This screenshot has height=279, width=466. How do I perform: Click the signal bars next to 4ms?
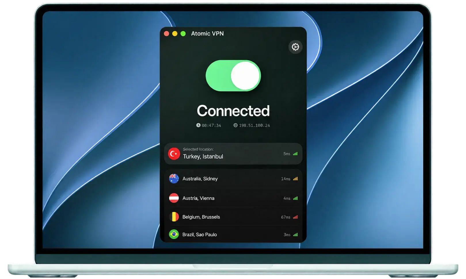295,198
